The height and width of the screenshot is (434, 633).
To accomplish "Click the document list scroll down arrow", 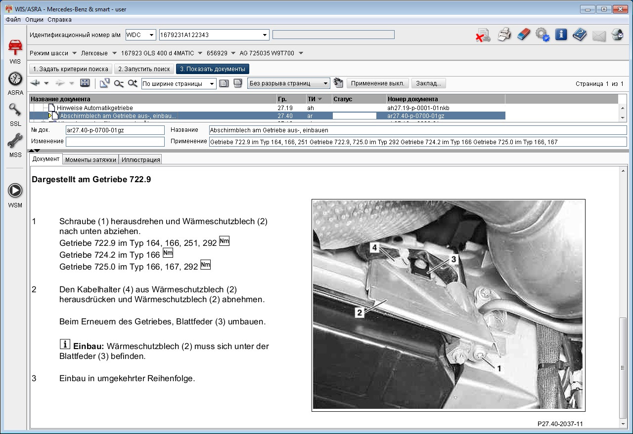I will [x=623, y=118].
